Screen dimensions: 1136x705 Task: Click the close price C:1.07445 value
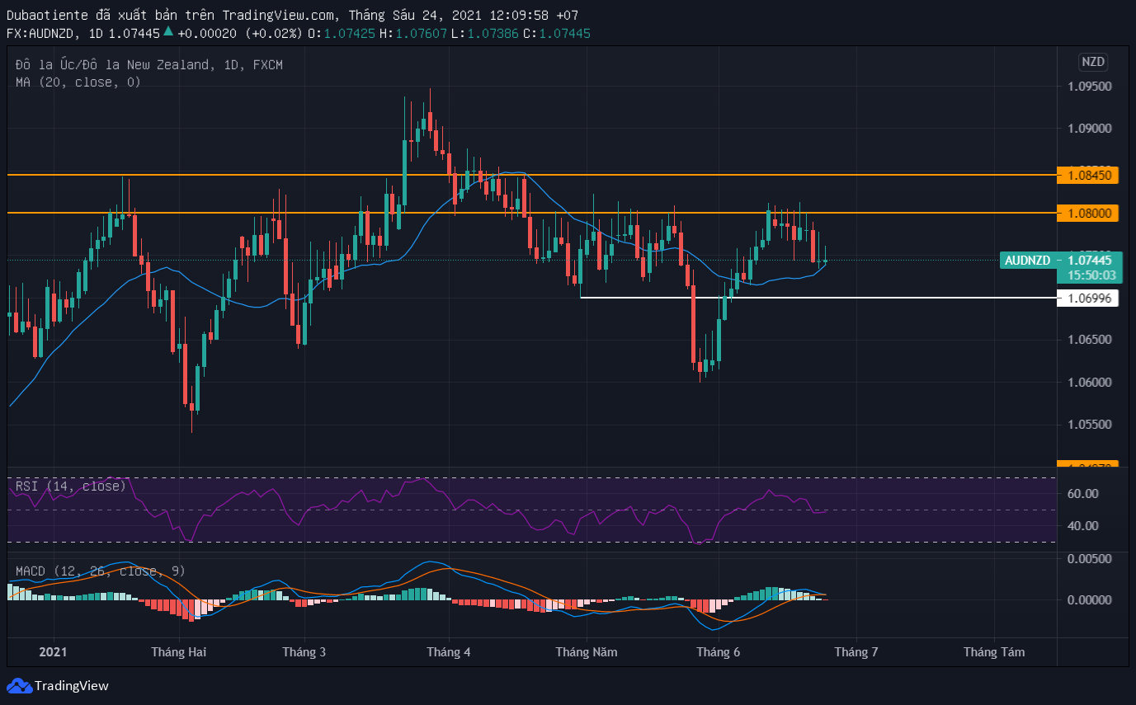tap(557, 33)
